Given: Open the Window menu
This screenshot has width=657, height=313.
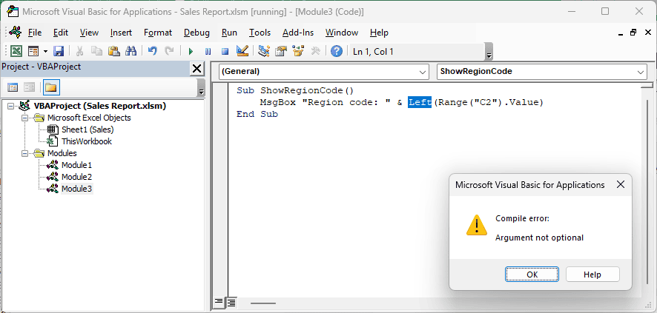Looking at the screenshot, I should pos(342,33).
